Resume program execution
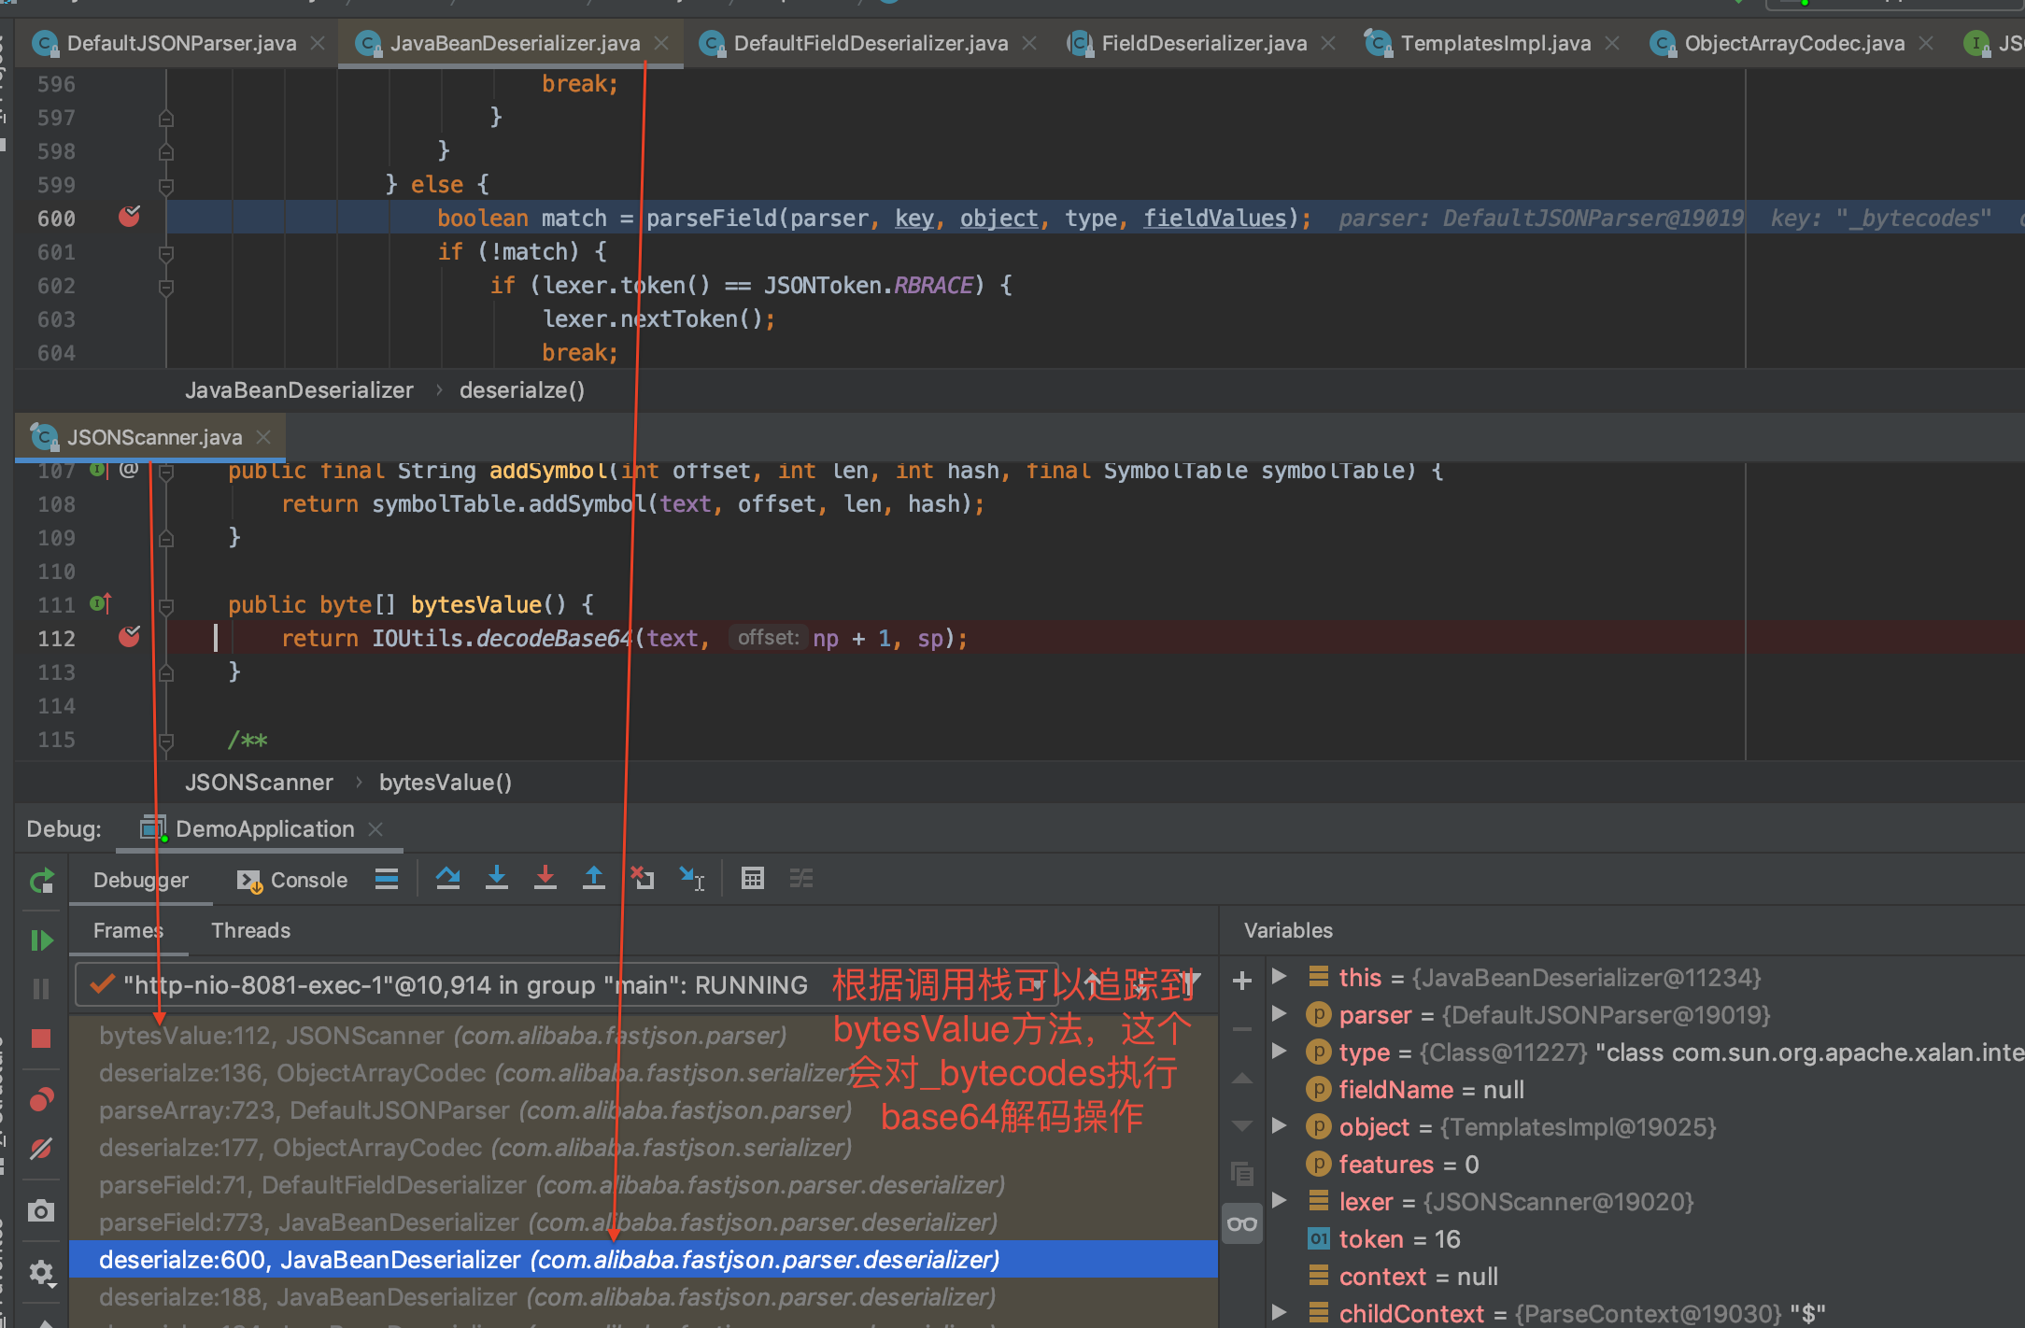 [x=41, y=940]
